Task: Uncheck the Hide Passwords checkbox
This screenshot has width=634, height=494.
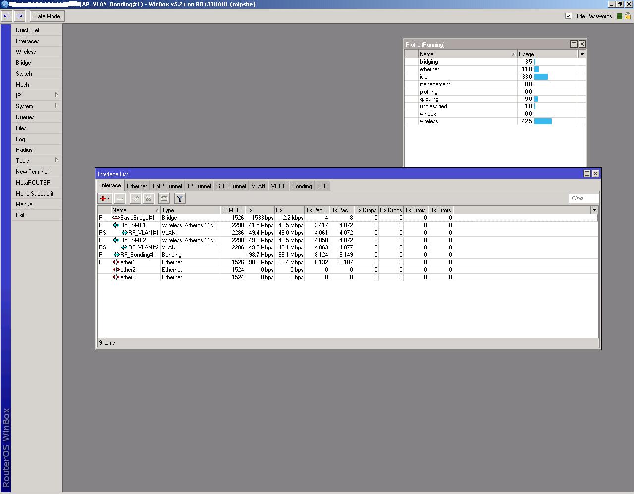Action: 568,16
